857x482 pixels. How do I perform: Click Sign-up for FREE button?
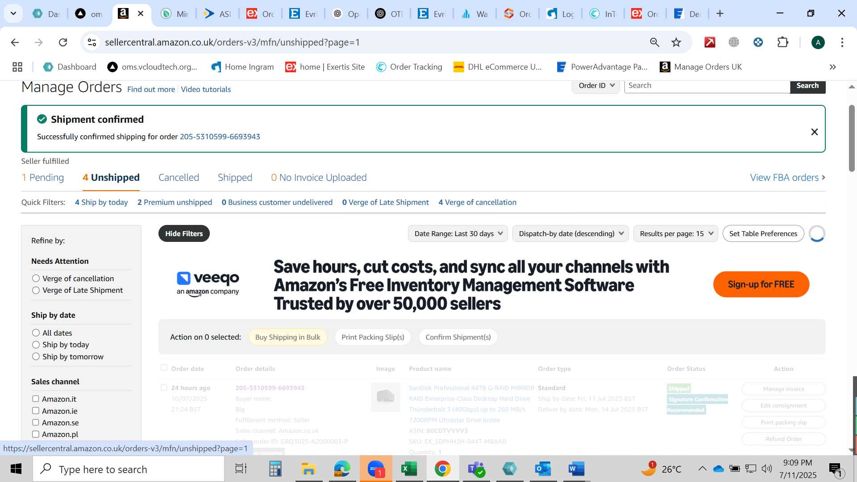761,284
